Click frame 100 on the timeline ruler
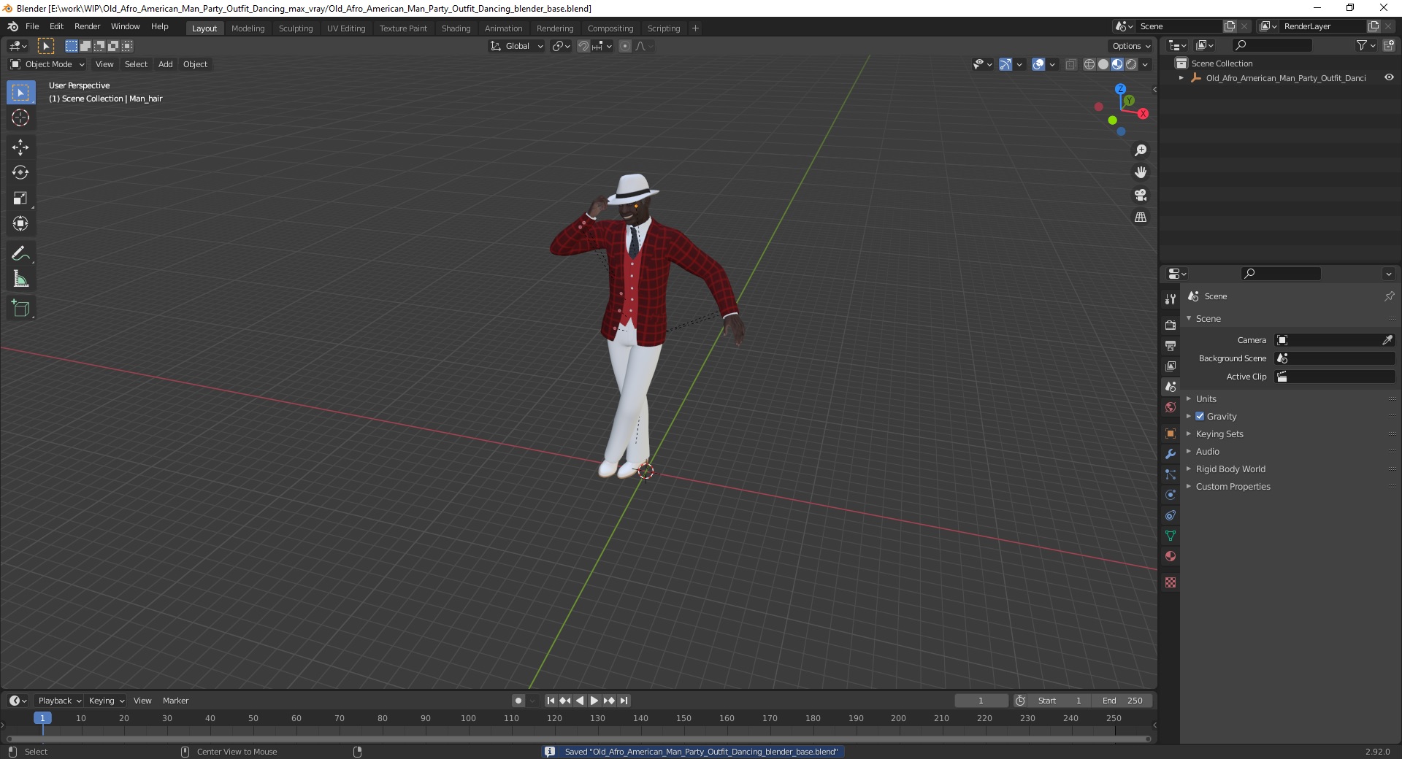The width and height of the screenshot is (1402, 759). tap(468, 718)
